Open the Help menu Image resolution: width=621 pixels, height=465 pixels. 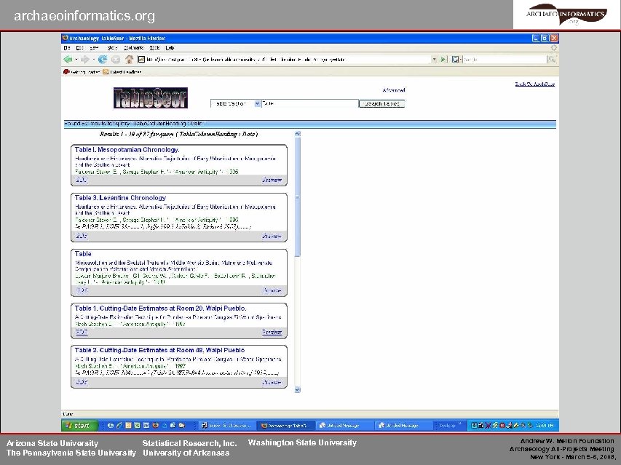(170, 48)
